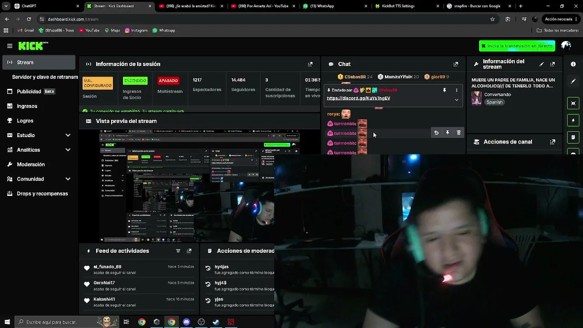Click the MAL CONFIGURADO session badge

[x=97, y=83]
